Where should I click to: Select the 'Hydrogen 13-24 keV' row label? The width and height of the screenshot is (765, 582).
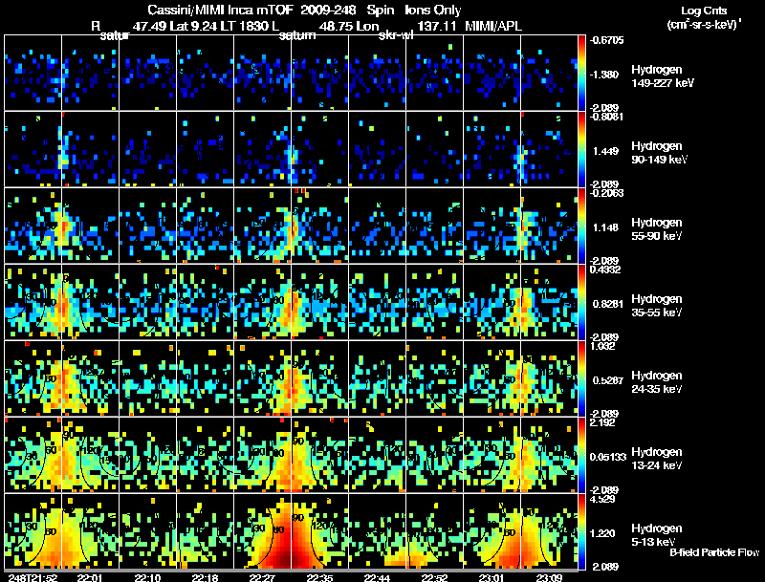point(657,459)
